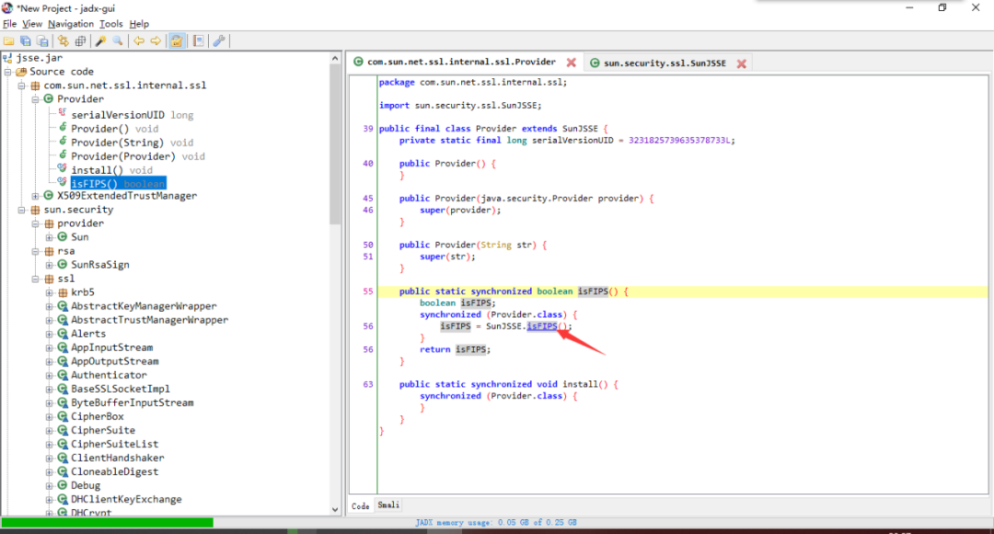This screenshot has width=994, height=534.
Task: Switch to the Smali view tab
Action: (388, 506)
